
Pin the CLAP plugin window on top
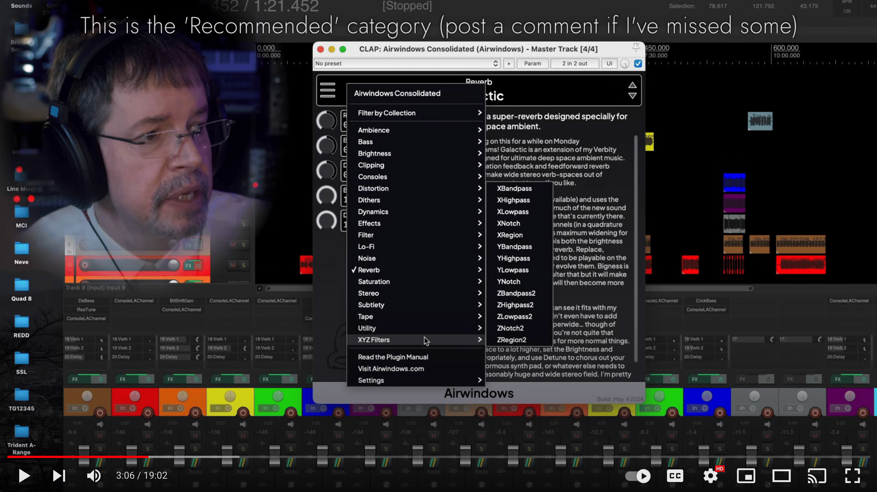coord(636,47)
